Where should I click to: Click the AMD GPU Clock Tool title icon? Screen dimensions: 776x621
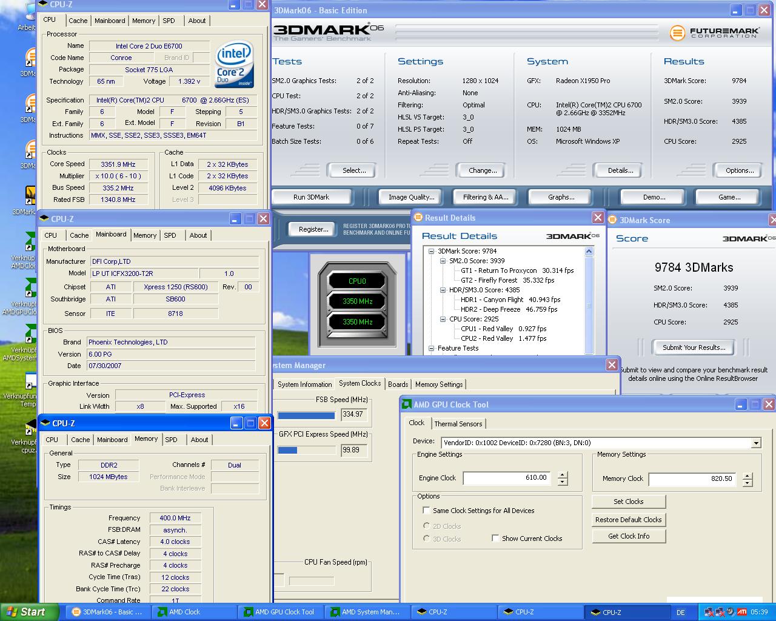click(x=407, y=404)
